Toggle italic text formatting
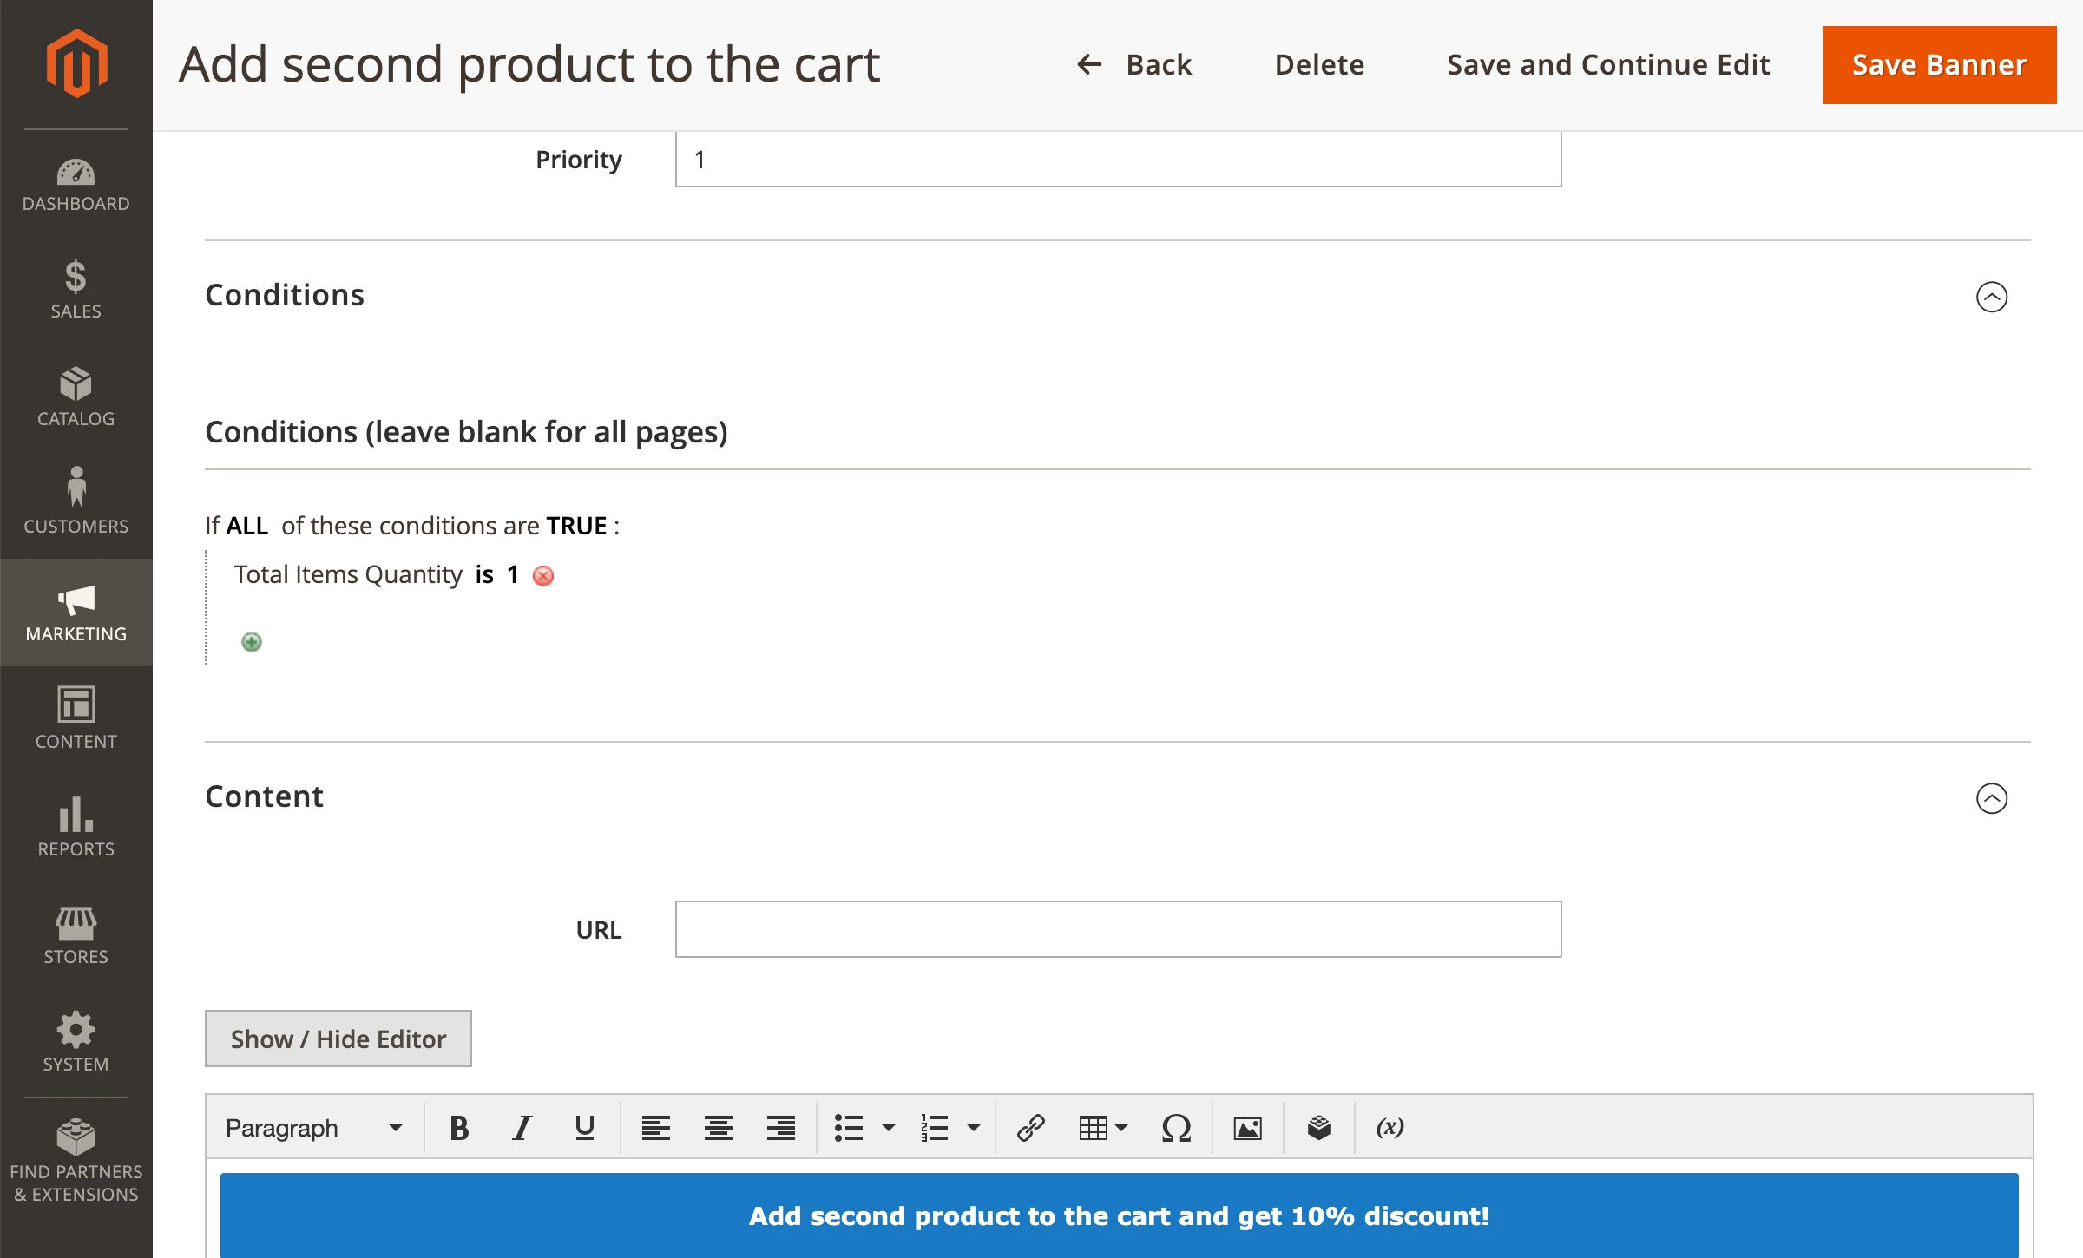This screenshot has width=2083, height=1258. click(x=522, y=1128)
